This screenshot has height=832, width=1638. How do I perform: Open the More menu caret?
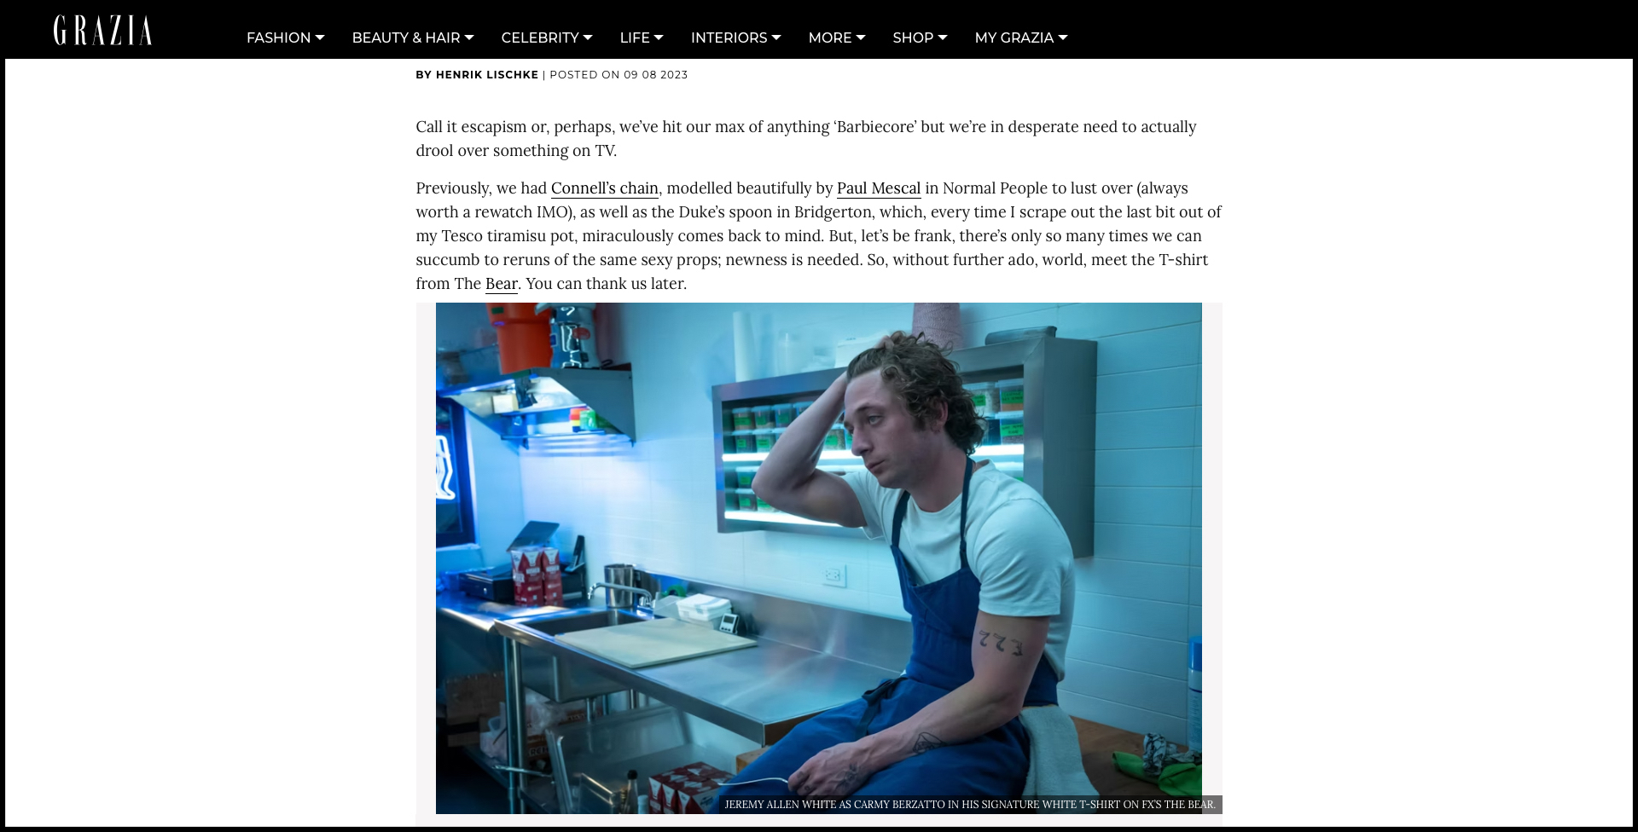click(861, 38)
